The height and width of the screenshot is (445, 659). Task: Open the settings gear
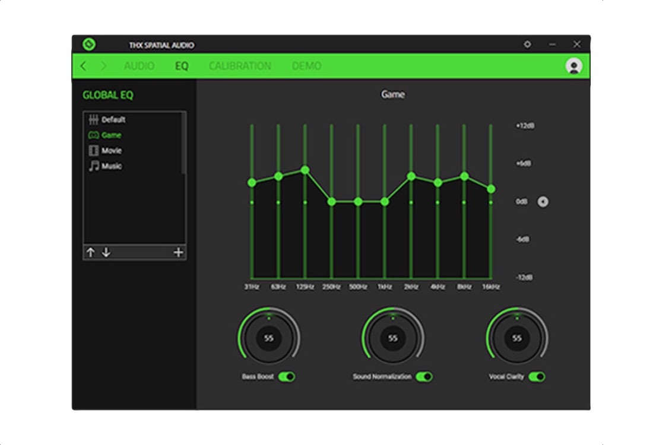(x=527, y=44)
